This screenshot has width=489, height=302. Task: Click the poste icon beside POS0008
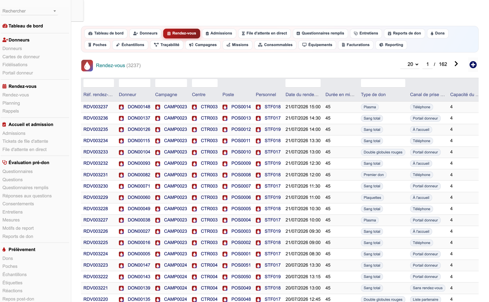(225, 175)
